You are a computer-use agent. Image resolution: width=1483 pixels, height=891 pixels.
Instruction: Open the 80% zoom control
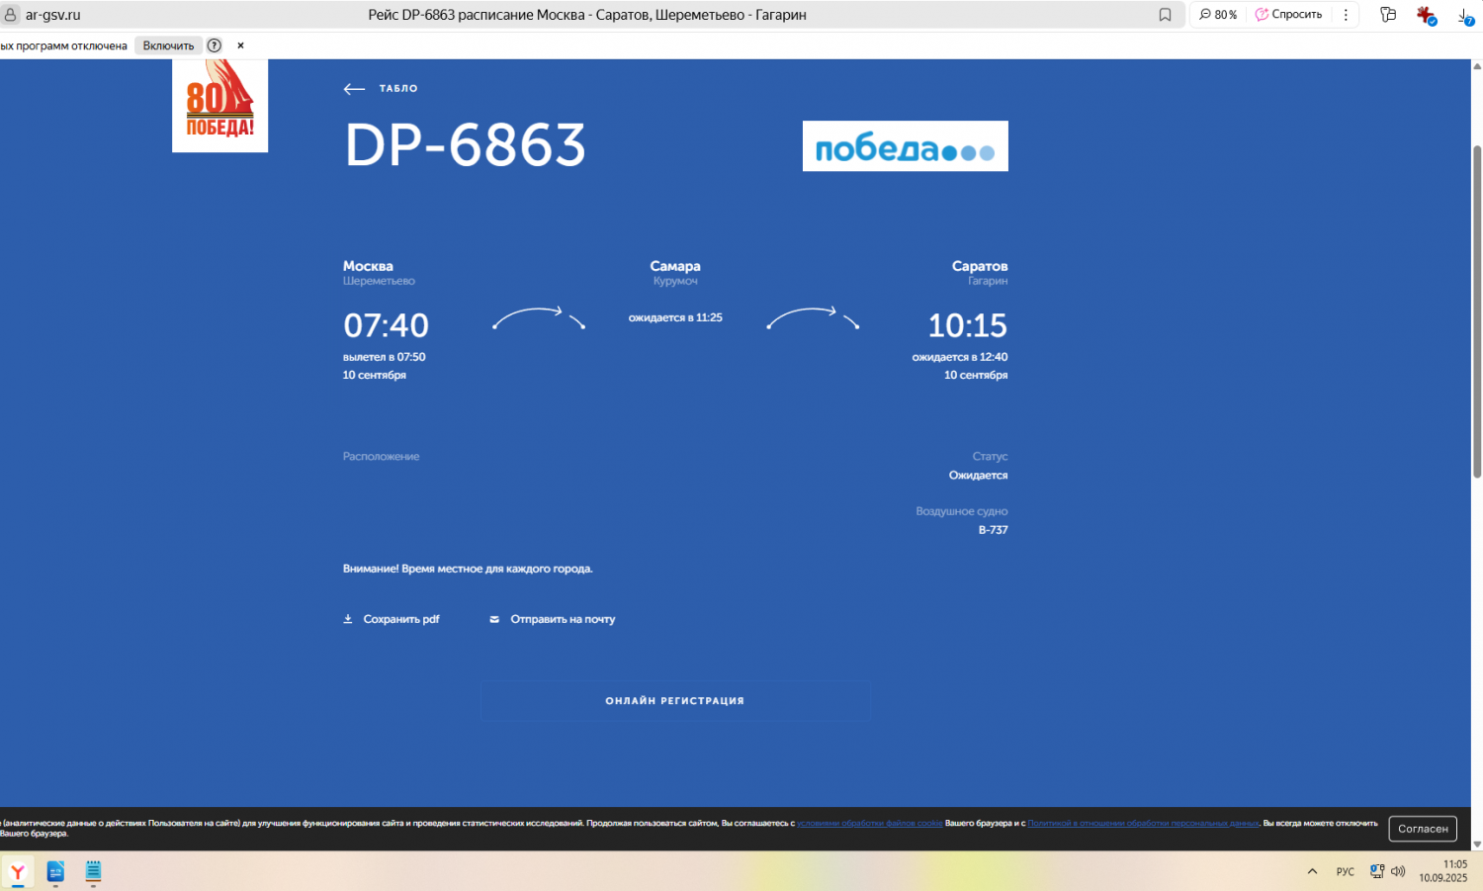tap(1218, 15)
